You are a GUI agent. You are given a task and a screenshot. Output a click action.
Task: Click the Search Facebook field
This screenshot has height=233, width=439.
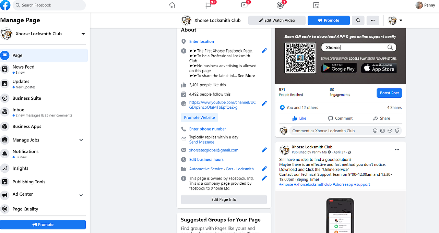point(49,5)
